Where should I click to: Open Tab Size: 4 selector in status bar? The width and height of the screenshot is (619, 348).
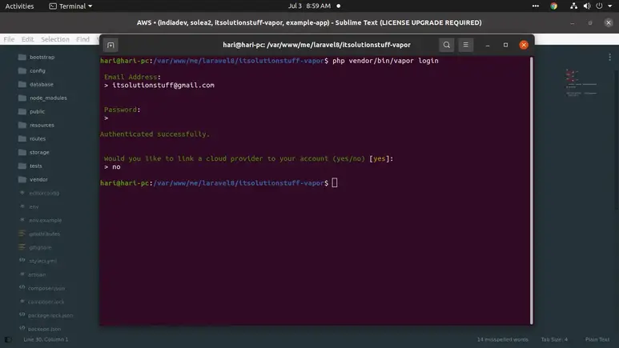pyautogui.click(x=554, y=339)
